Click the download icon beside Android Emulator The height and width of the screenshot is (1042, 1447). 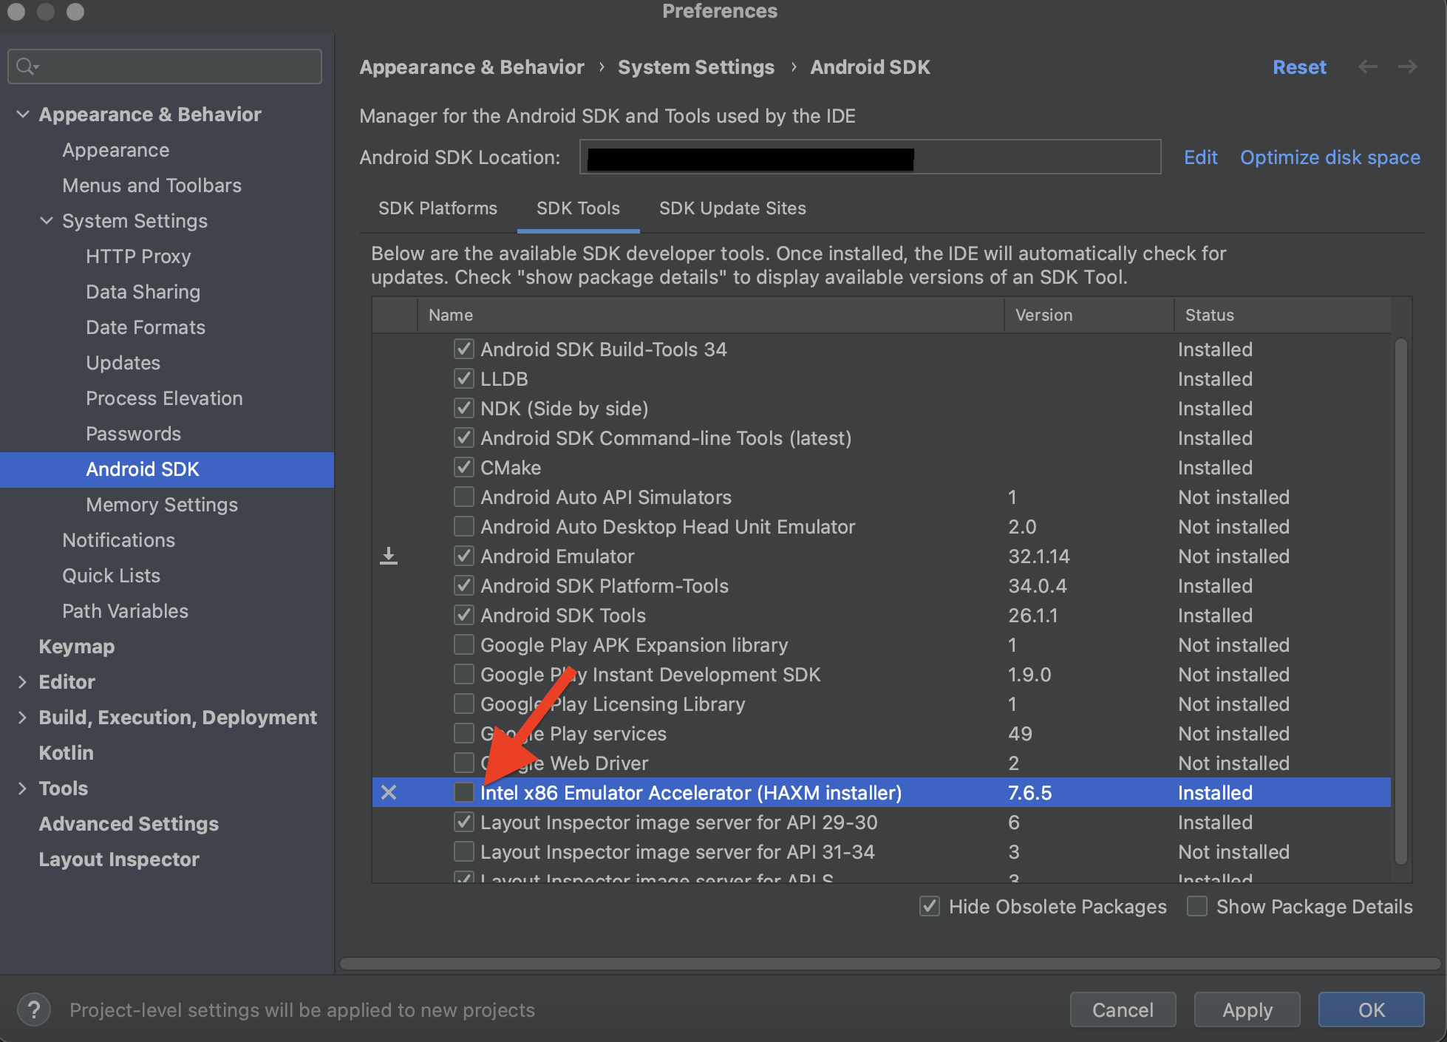pyautogui.click(x=389, y=556)
